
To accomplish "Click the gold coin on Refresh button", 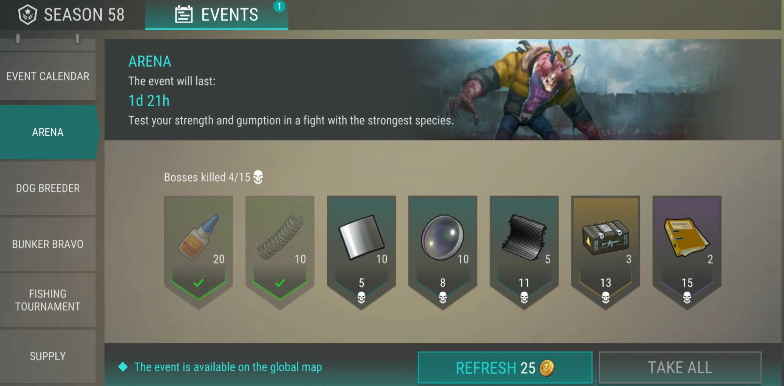I will click(x=547, y=368).
